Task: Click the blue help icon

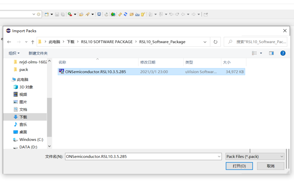Action: (x=283, y=53)
